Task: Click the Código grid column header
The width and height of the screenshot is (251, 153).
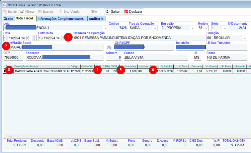Action: pyautogui.click(x=75, y=66)
